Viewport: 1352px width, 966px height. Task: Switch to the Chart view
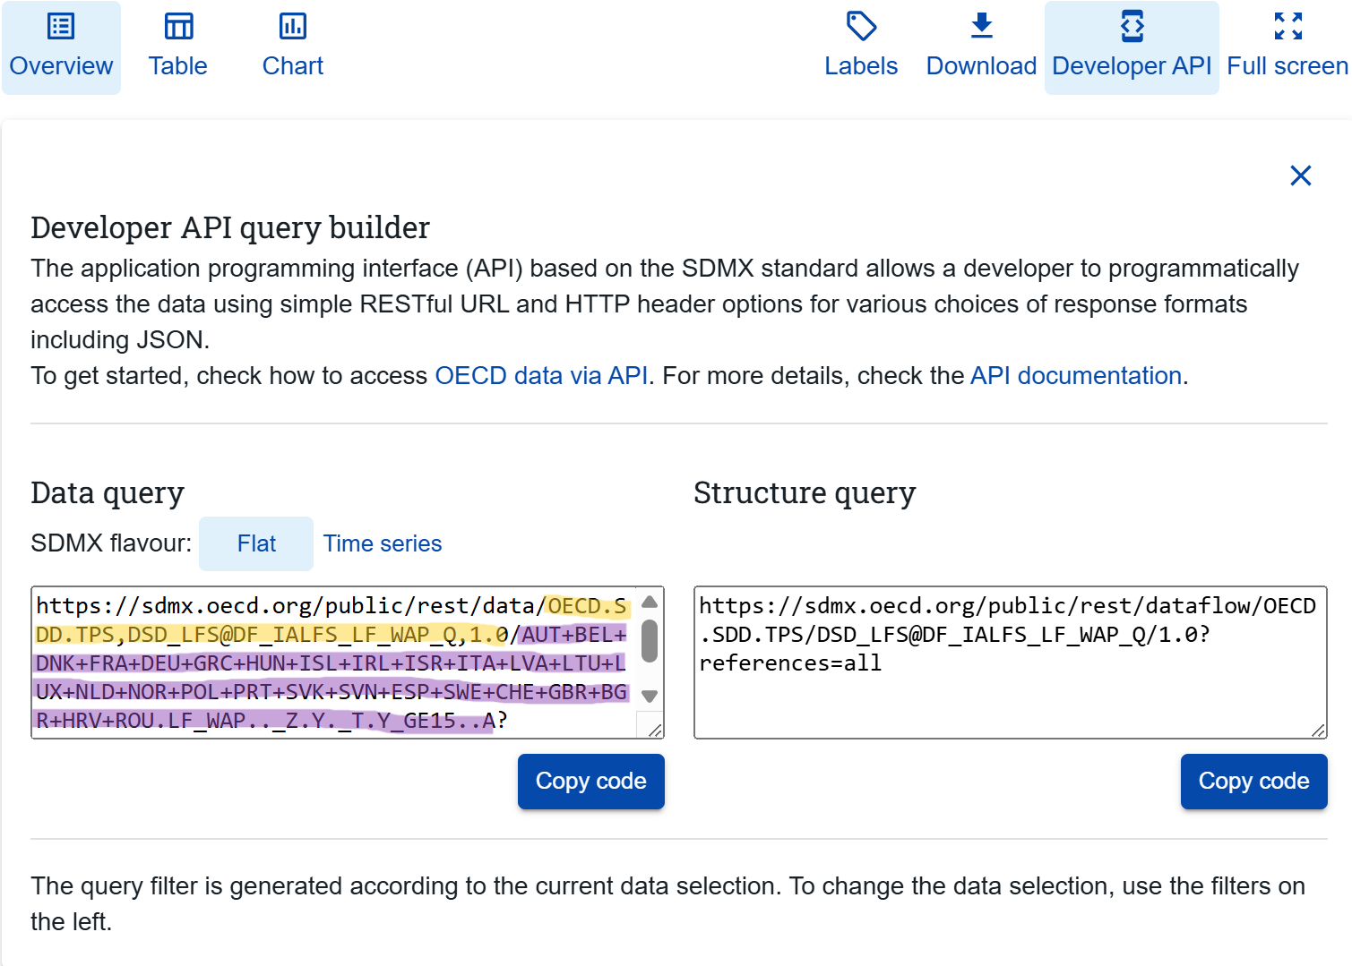pyautogui.click(x=292, y=47)
